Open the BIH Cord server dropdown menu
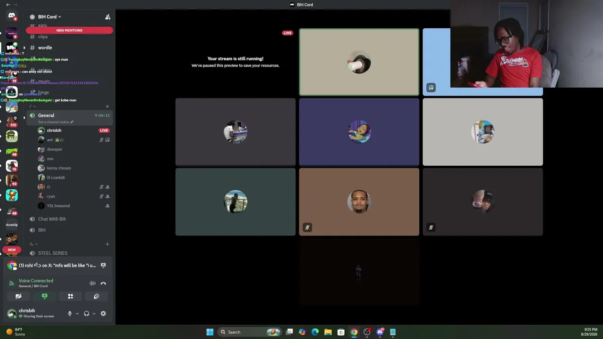Screen dimensions: 603x339 [49, 17]
